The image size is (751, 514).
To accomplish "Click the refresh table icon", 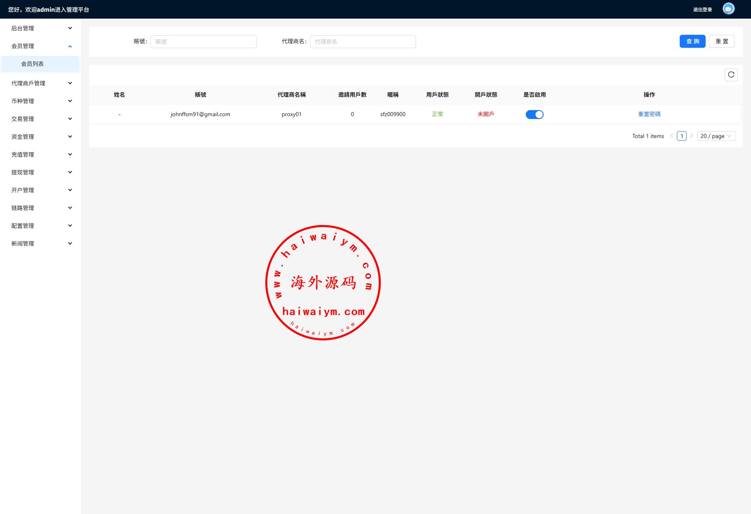I will coord(731,75).
